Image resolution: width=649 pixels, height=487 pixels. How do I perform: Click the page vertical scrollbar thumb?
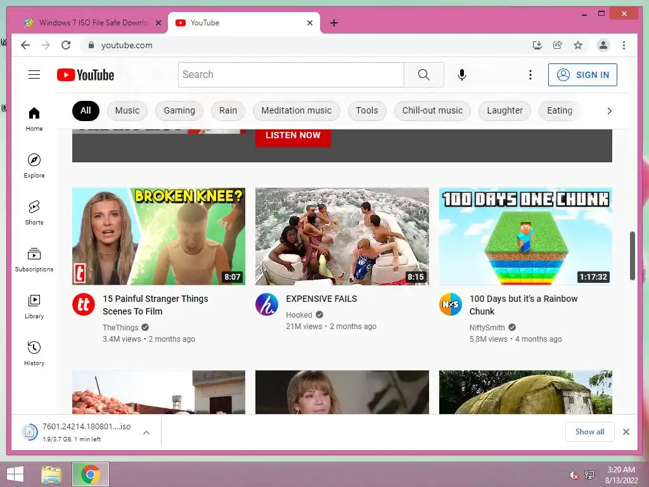[632, 256]
